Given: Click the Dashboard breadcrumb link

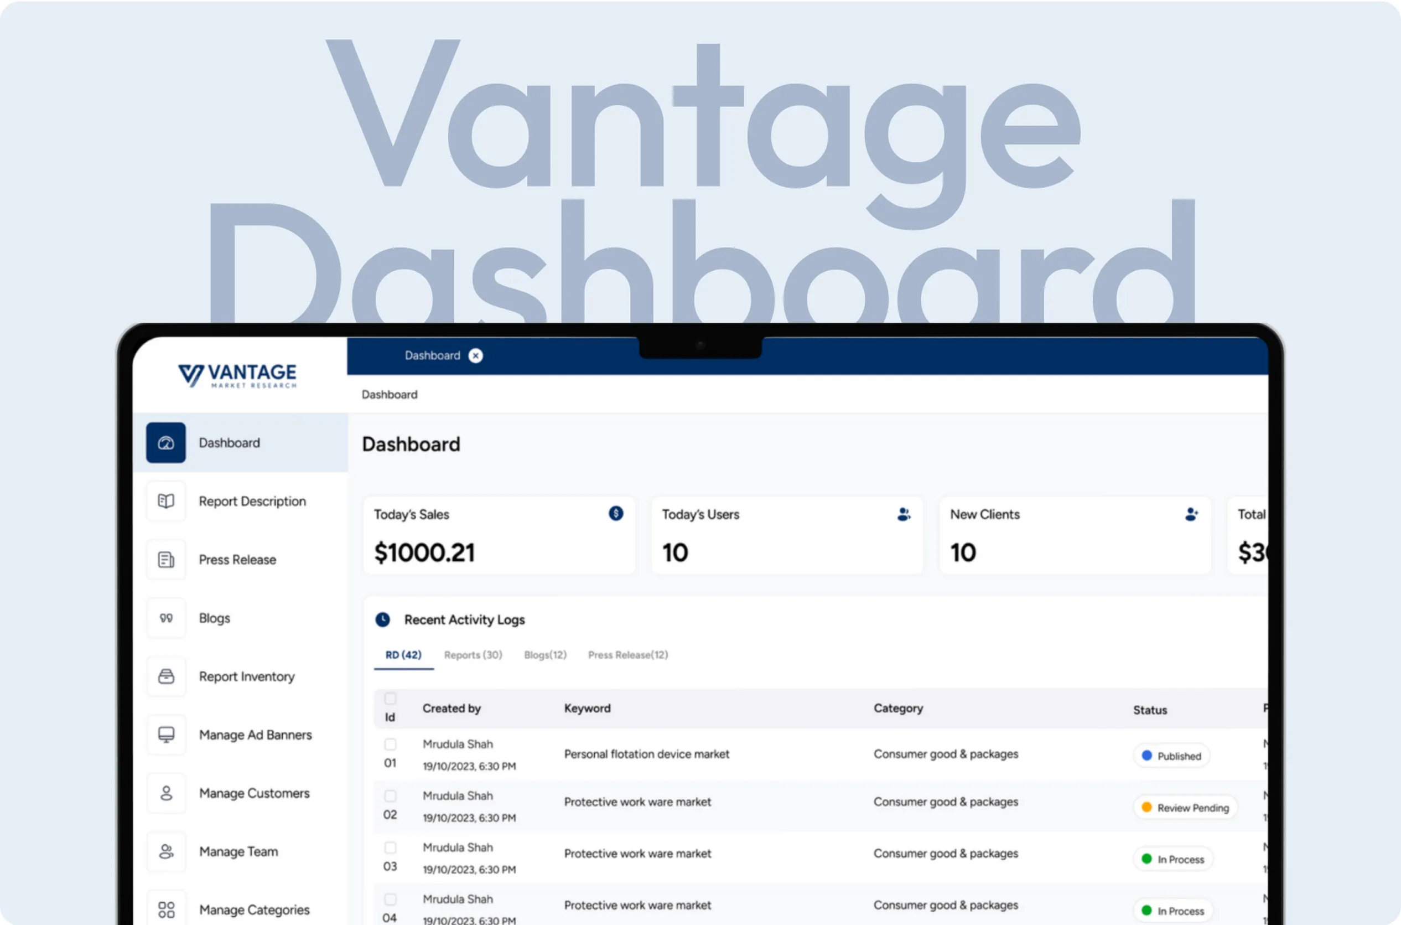Looking at the screenshot, I should coord(389,394).
